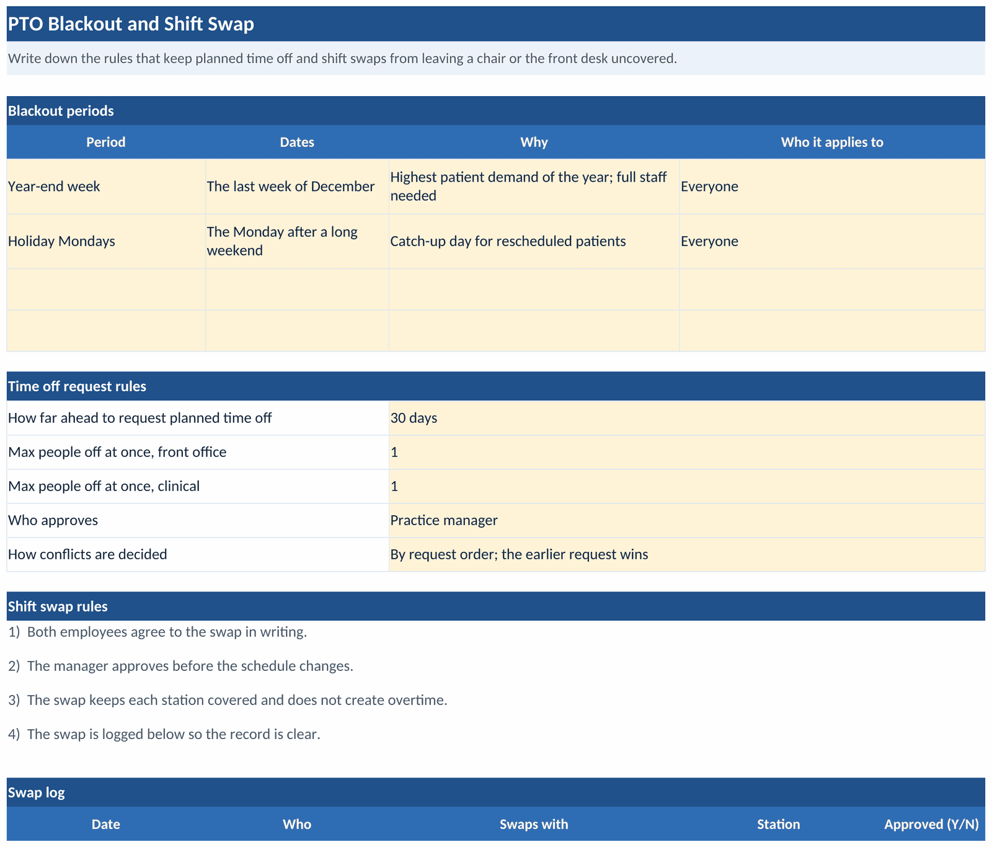Screen dimensions: 992x847
Task: Click the 'Highest patient demand of the year' cell
Action: (x=534, y=187)
